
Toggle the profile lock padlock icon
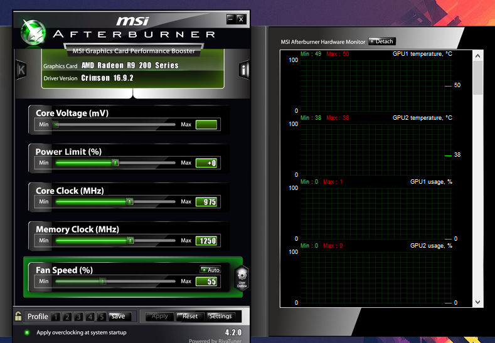pos(18,316)
